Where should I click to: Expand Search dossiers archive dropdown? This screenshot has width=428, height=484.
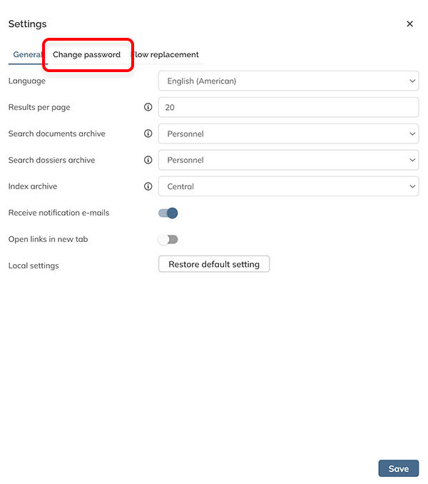click(288, 160)
